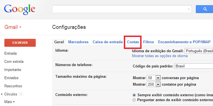Open the Enviados folder
This screenshot has height=106, width=213.
(11, 78)
